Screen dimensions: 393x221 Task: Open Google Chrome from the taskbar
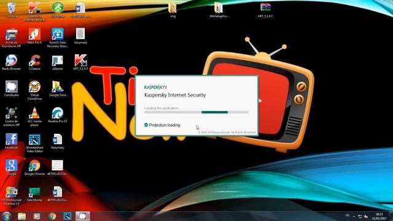click(52, 216)
